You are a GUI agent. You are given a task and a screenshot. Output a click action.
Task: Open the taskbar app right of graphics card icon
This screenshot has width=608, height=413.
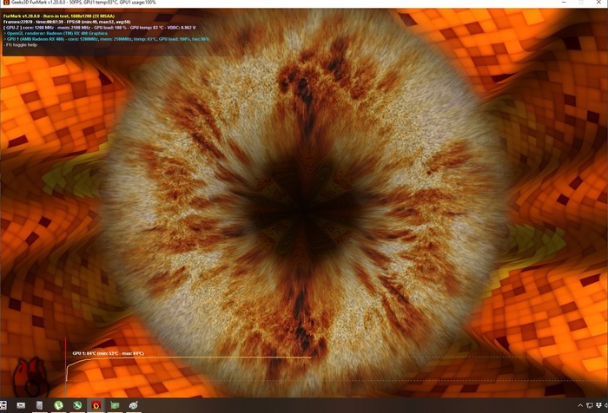pyautogui.click(x=134, y=405)
